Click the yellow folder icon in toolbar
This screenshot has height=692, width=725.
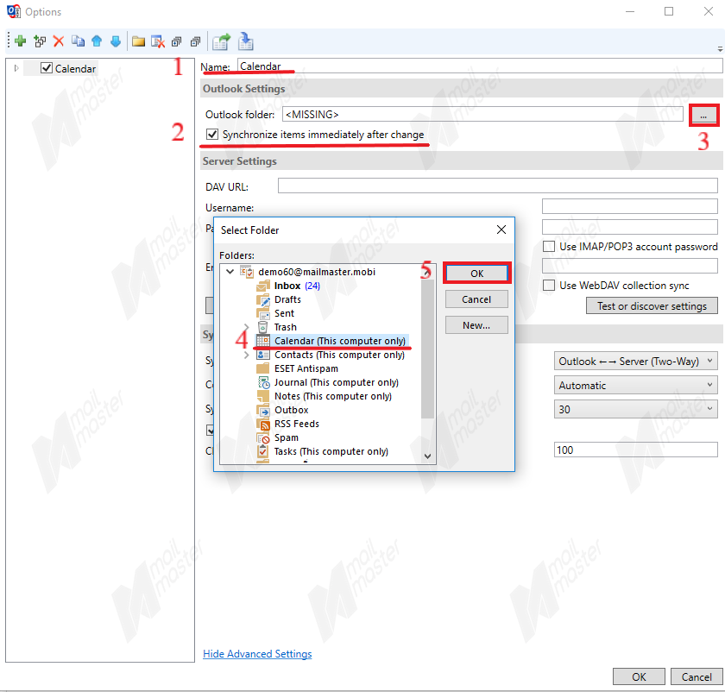(x=138, y=41)
